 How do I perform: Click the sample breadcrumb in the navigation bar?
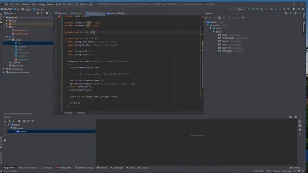(26, 9)
